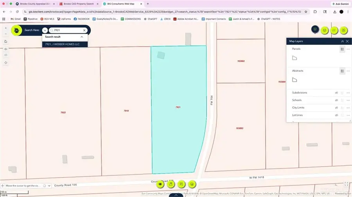The height and width of the screenshot is (197, 352).
Task: Open the basemap gallery grid icon
Action: pos(343,30)
